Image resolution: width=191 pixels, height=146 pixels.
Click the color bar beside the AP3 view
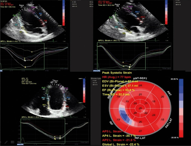click(x=166, y=12)
